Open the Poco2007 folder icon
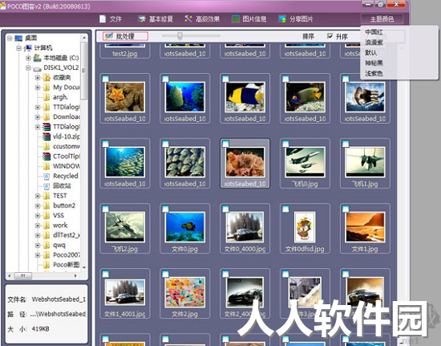The height and width of the screenshot is (346, 441). pos(47,255)
